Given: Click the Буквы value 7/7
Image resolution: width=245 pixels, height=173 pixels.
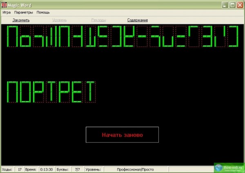Looking at the screenshot, I should [x=77, y=169].
